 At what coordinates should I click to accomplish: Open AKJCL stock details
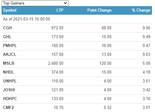[x=9, y=54]
